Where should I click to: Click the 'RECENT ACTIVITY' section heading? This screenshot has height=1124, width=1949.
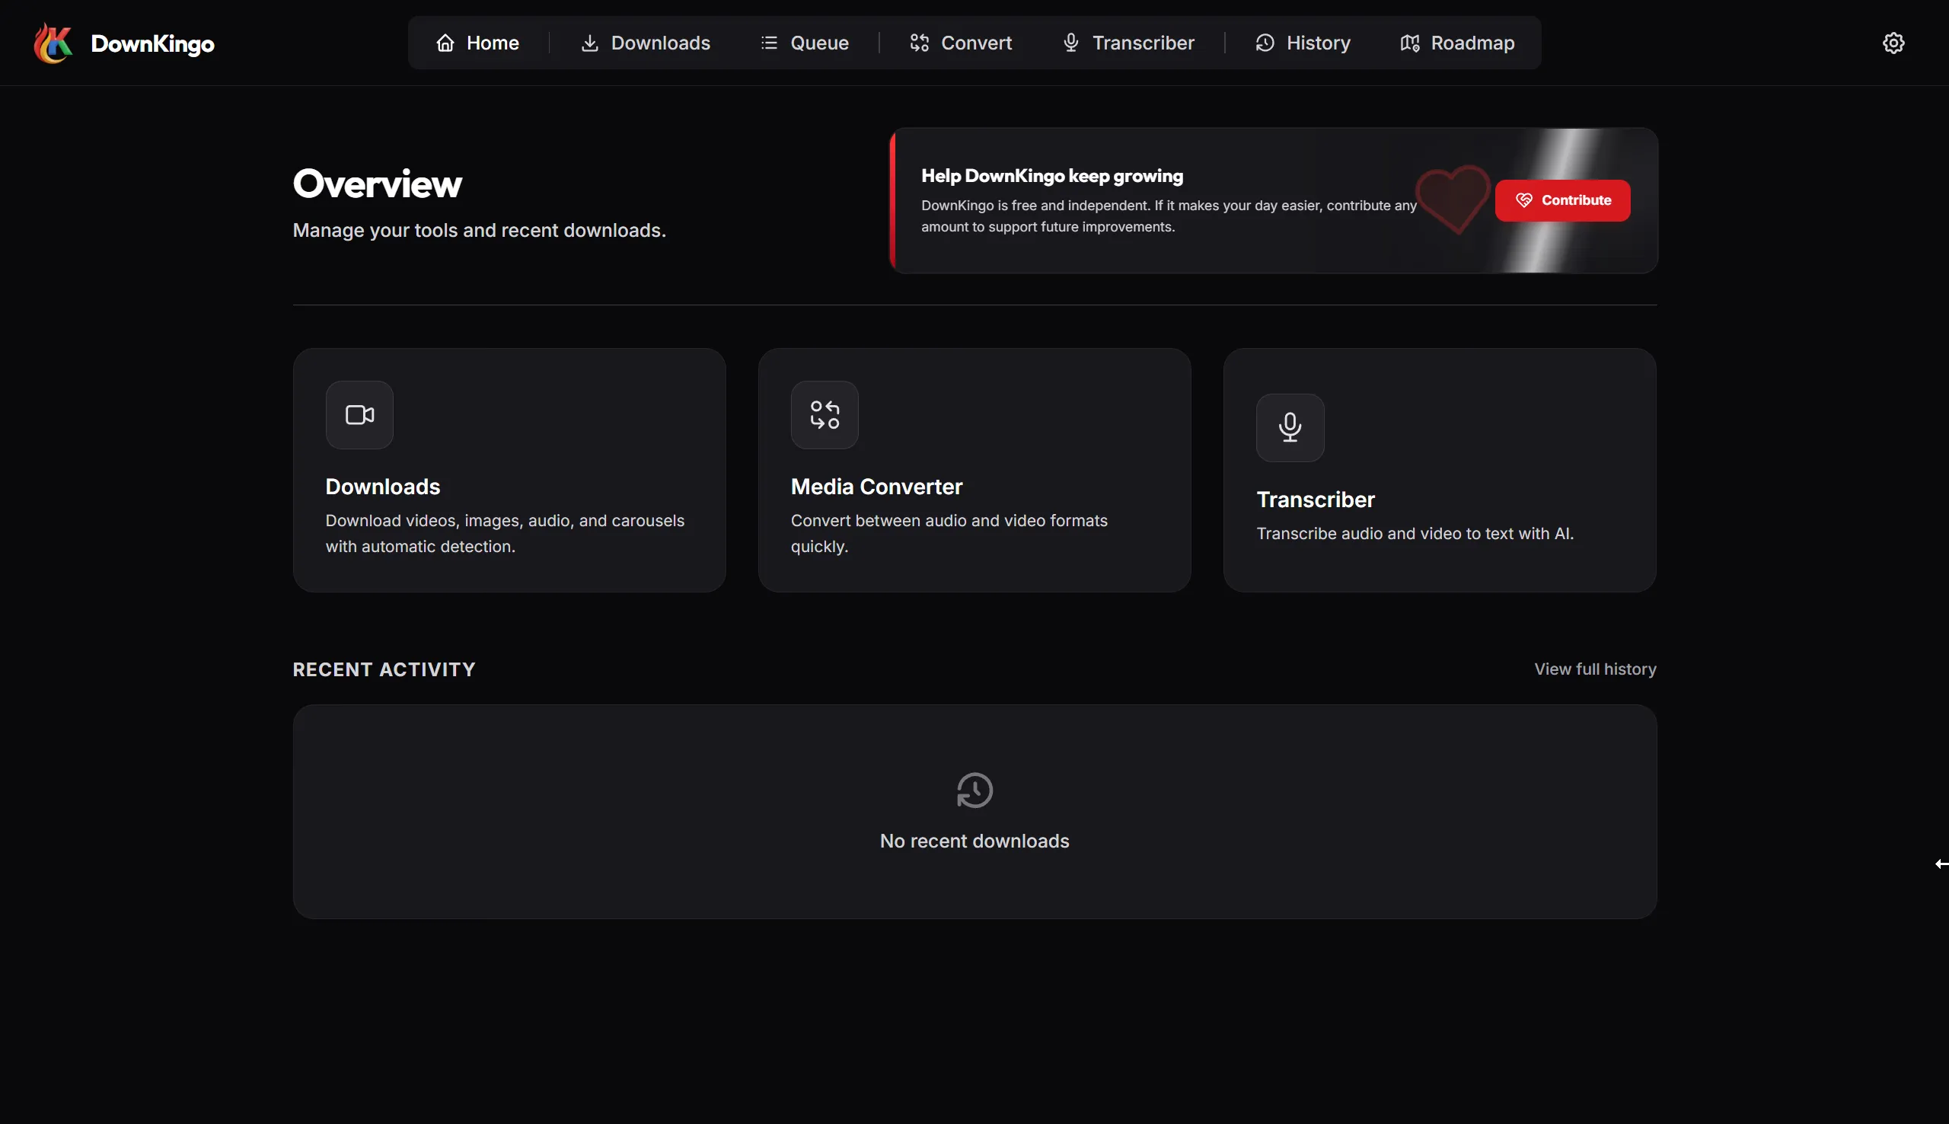tap(384, 669)
